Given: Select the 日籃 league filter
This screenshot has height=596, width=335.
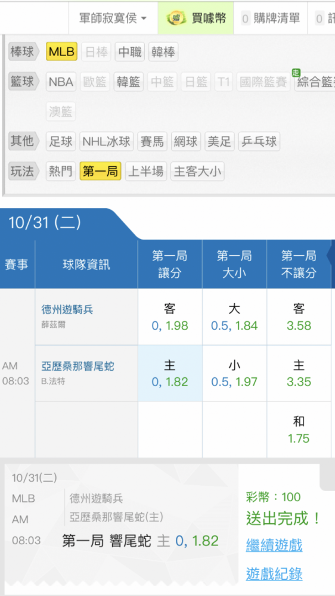Looking at the screenshot, I should click(x=196, y=82).
